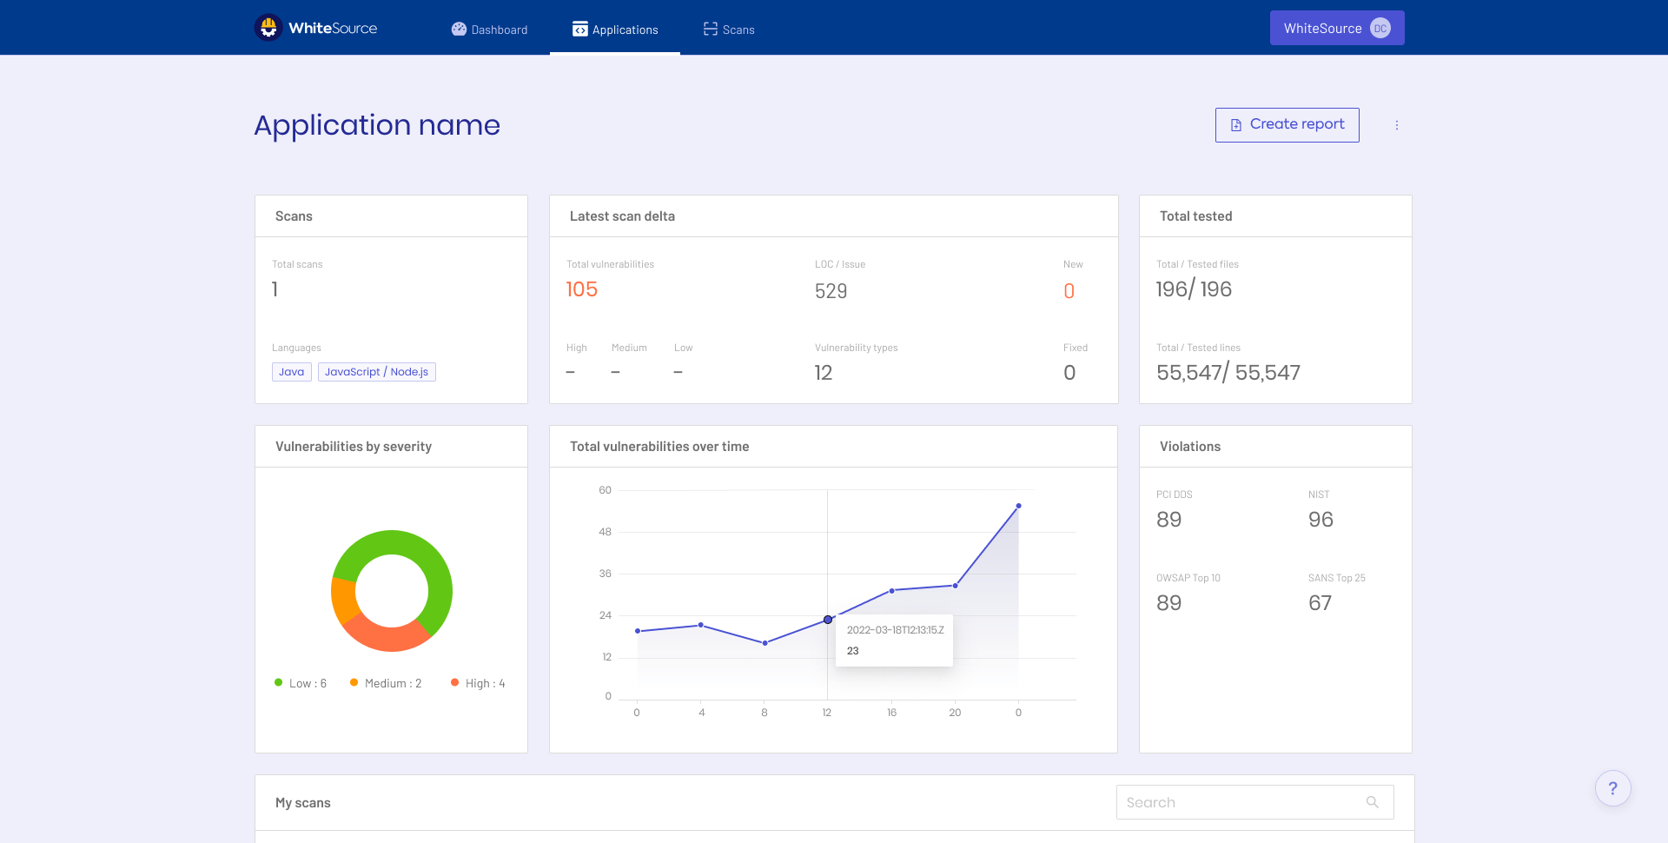Click the Create report button
Image resolution: width=1668 pixels, height=843 pixels.
[x=1287, y=124]
